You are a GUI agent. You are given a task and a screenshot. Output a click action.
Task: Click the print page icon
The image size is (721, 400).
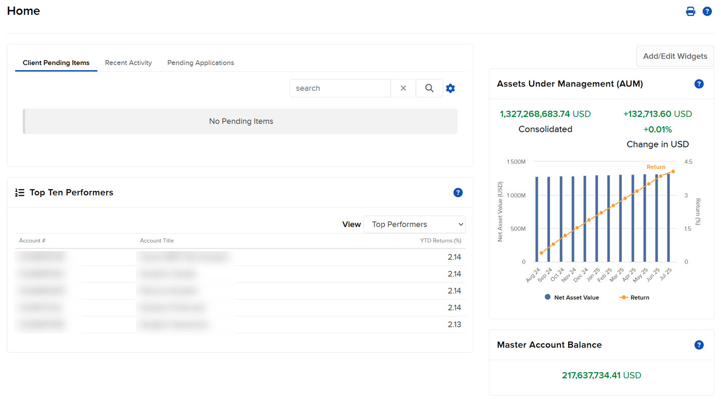tap(690, 11)
